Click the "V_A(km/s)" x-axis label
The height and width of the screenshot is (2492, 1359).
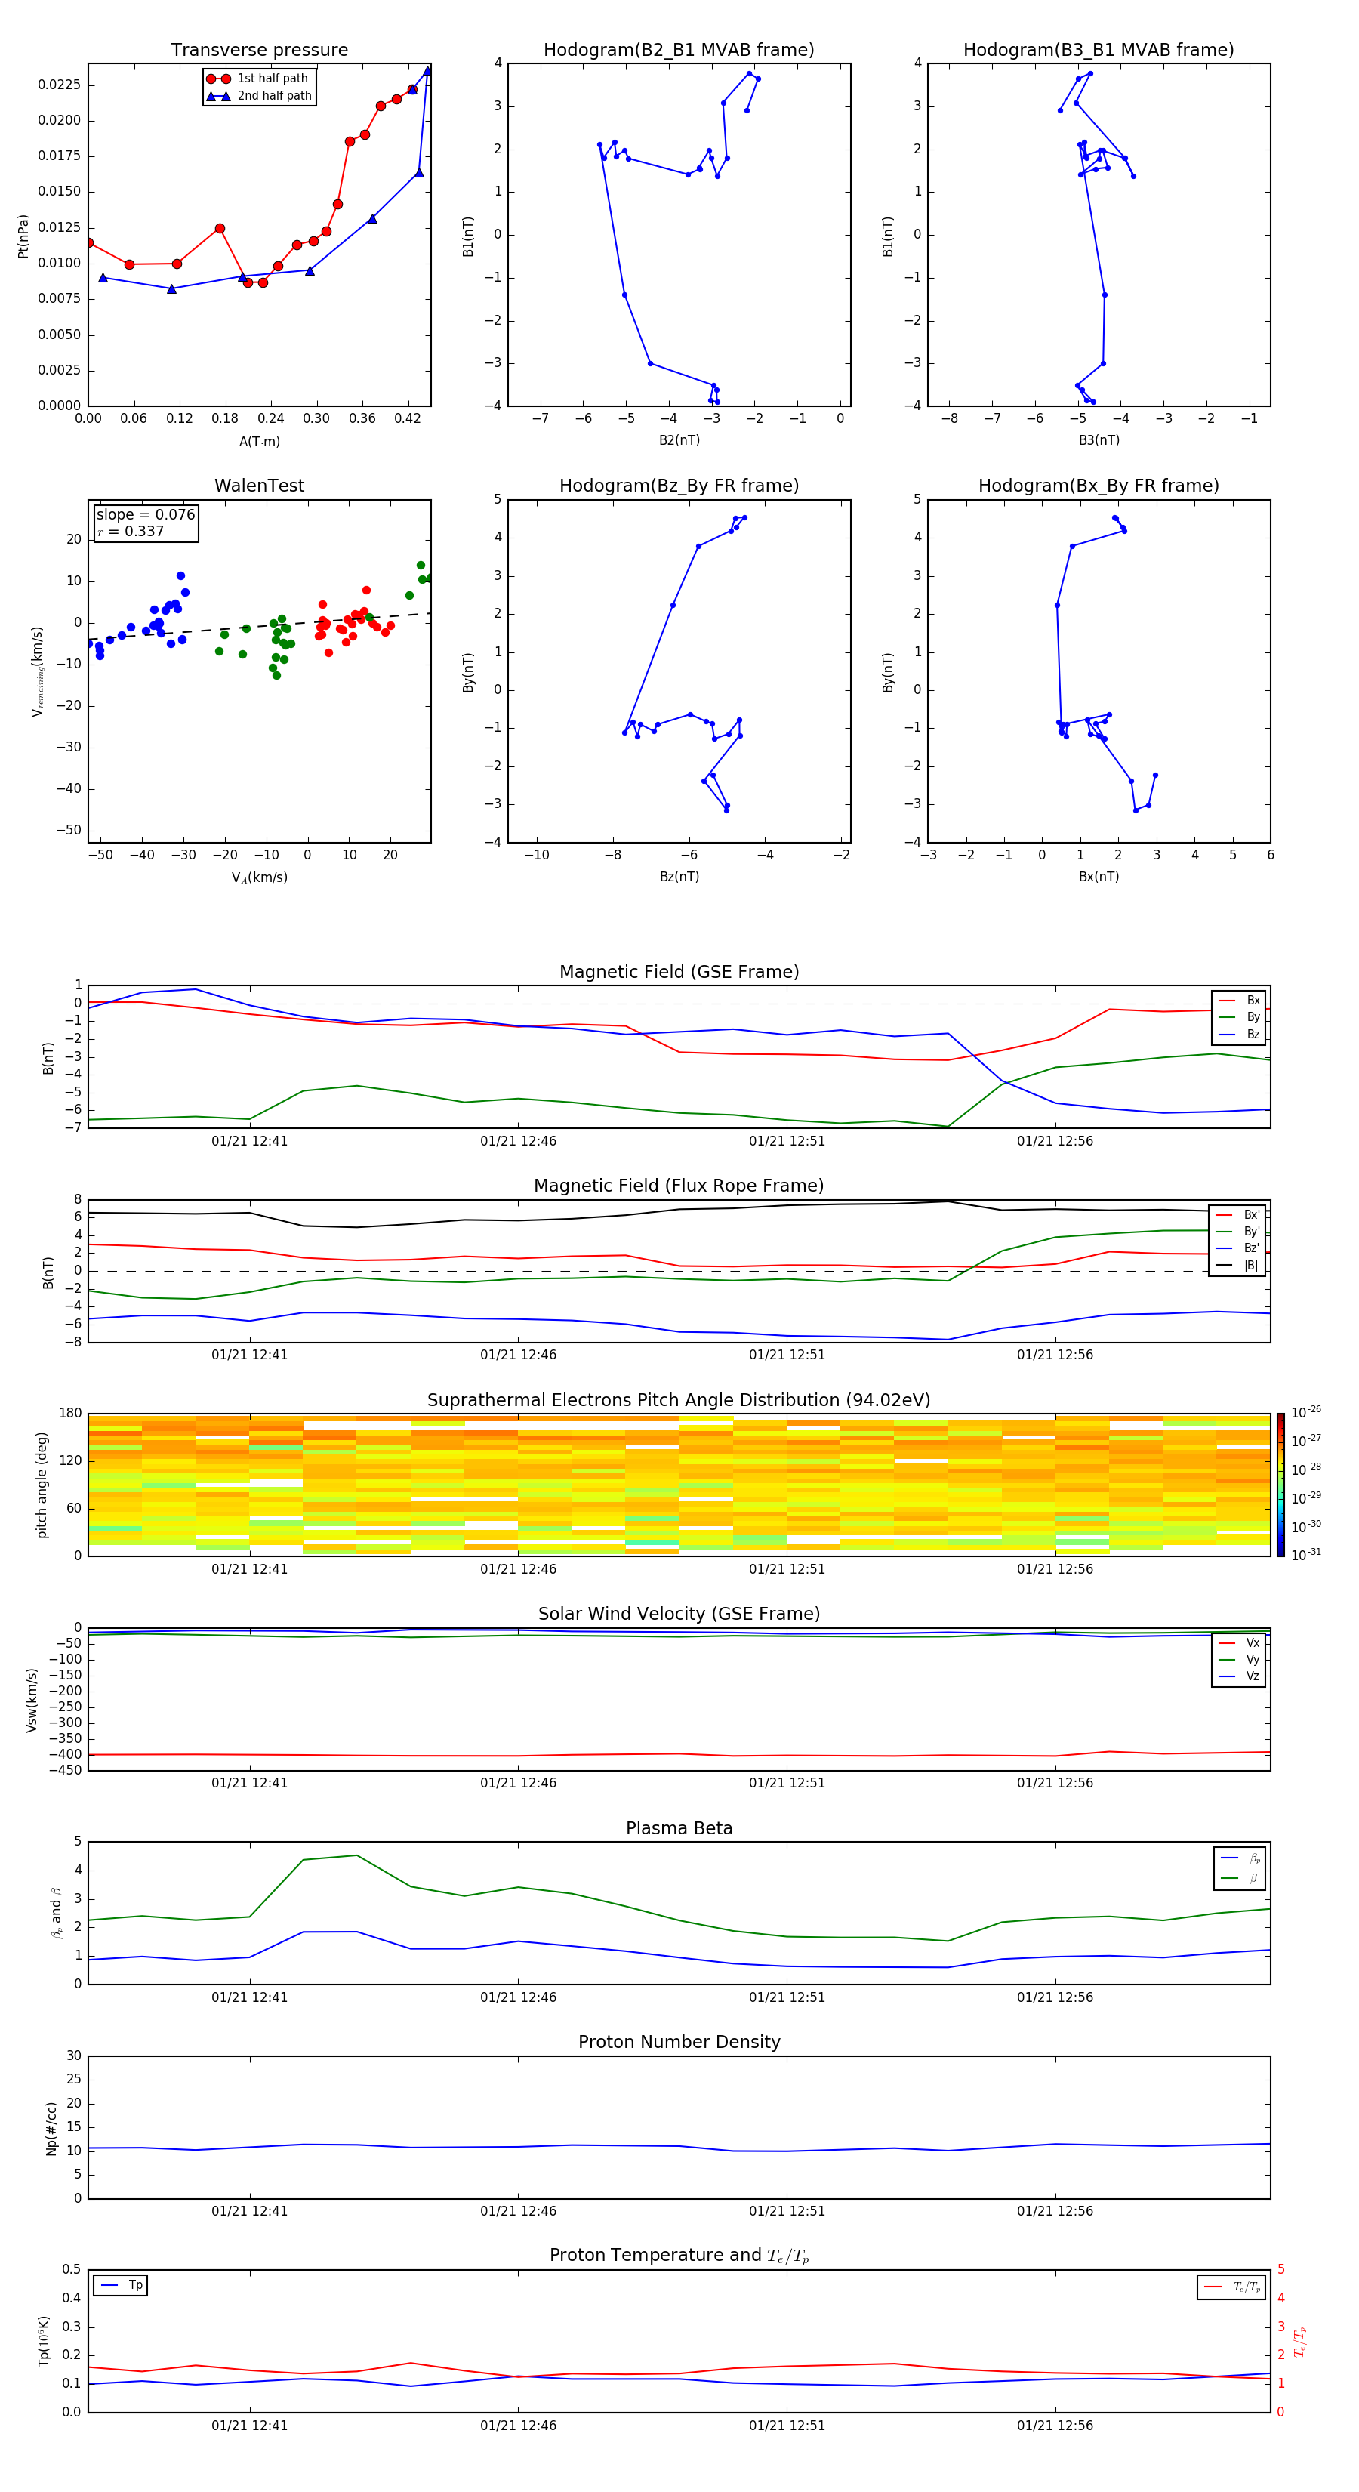259,878
